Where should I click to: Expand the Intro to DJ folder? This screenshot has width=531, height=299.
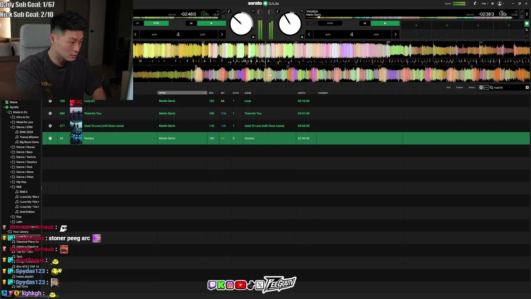(x=10, y=117)
